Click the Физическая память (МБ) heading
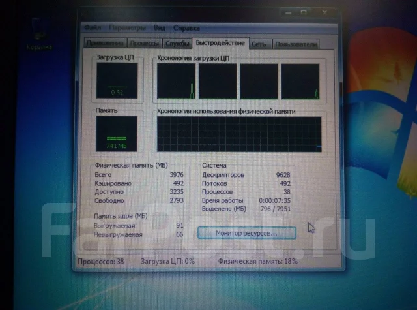 [131, 165]
